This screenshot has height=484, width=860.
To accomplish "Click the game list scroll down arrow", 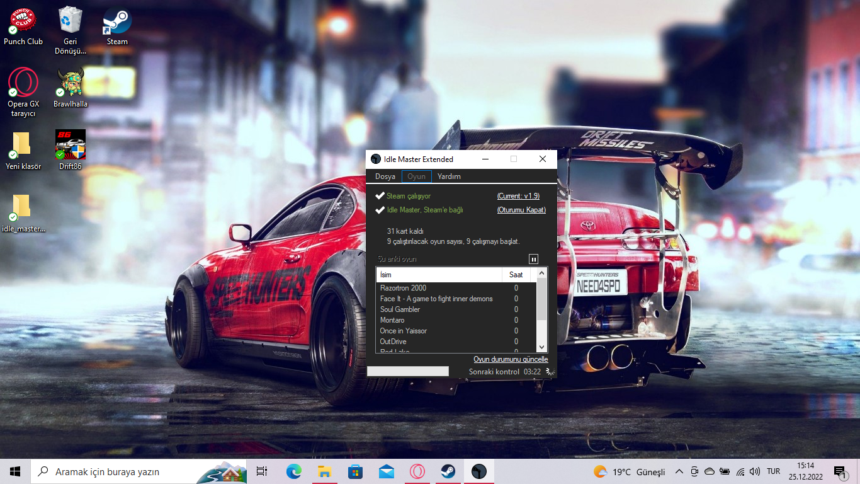I will point(541,347).
